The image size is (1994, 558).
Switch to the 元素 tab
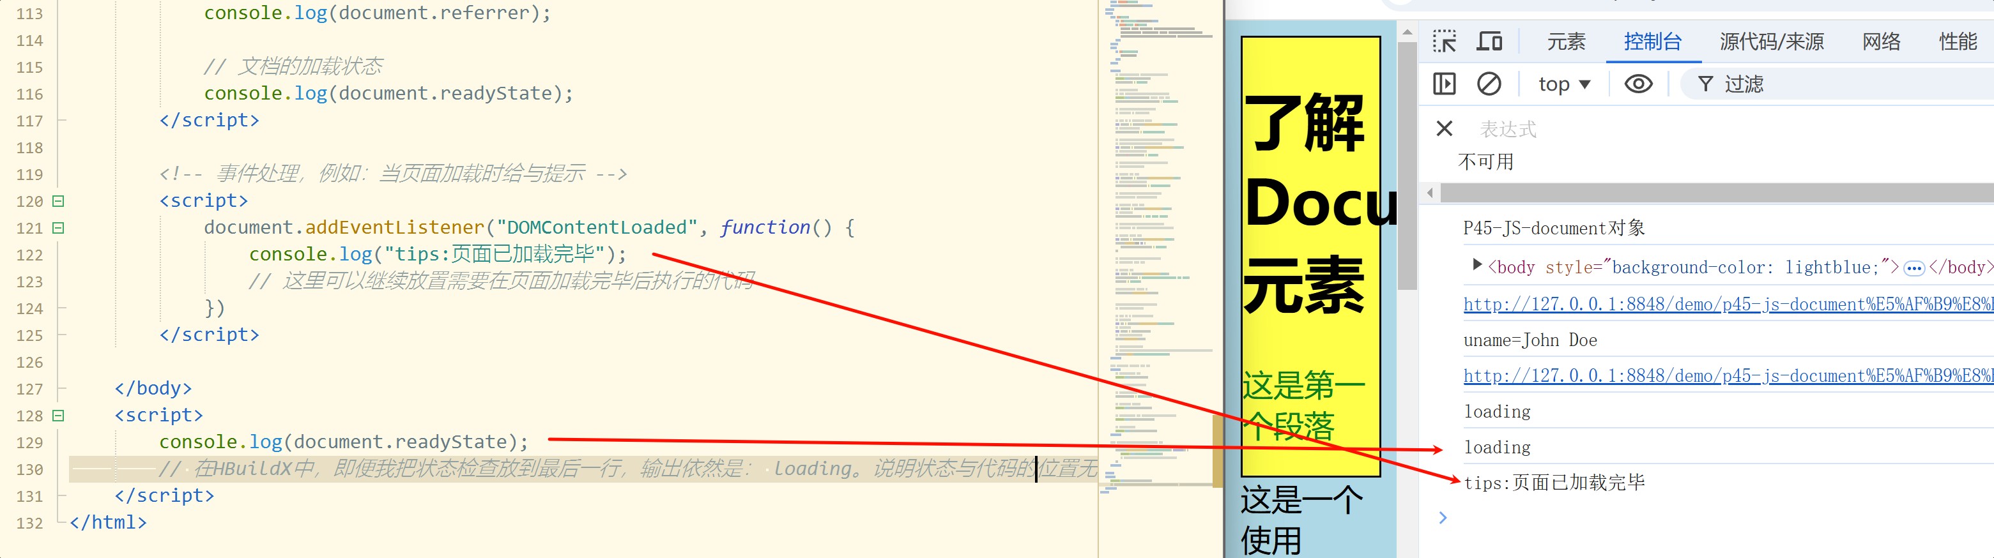pos(1566,41)
